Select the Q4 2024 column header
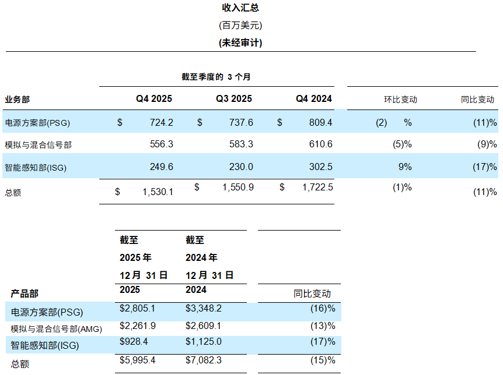The image size is (503, 375). click(x=314, y=98)
